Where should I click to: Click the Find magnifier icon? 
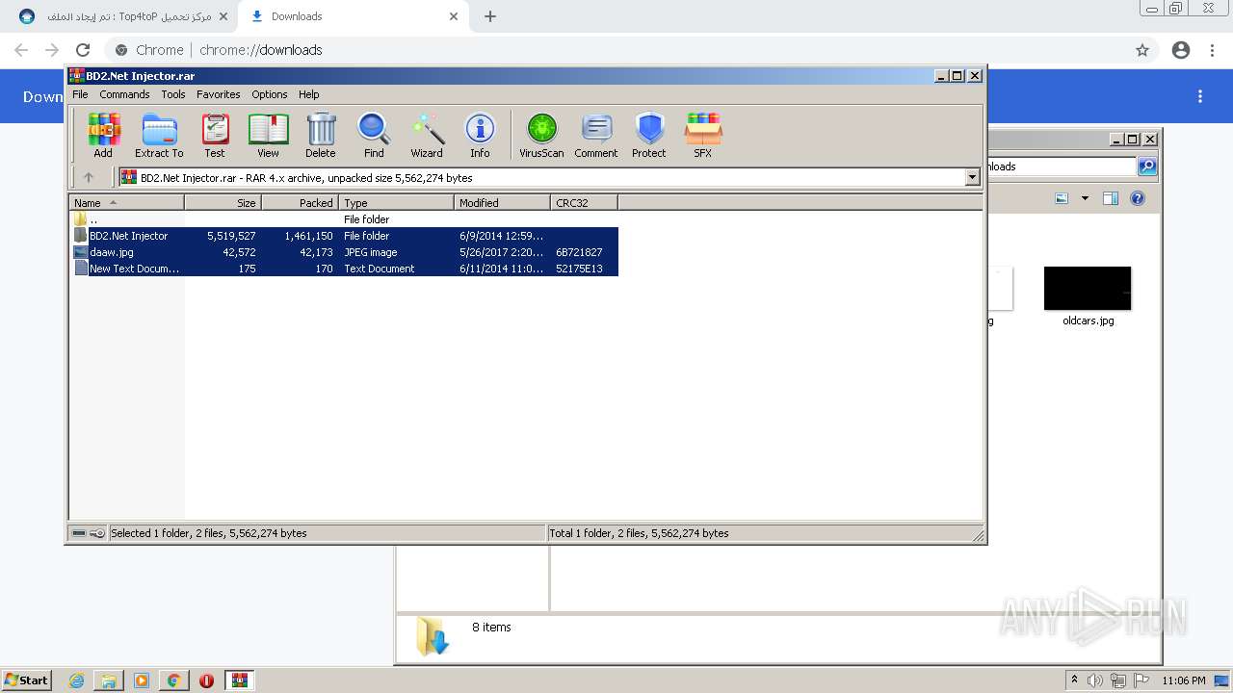[374, 135]
